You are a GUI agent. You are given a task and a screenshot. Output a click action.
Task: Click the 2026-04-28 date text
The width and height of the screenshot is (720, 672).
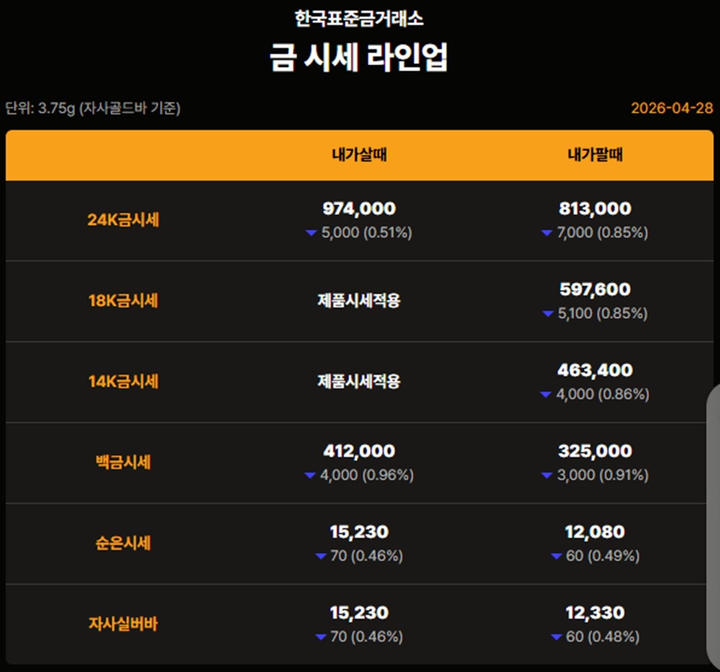click(x=671, y=108)
